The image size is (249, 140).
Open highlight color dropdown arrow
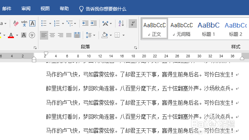coord(4,35)
